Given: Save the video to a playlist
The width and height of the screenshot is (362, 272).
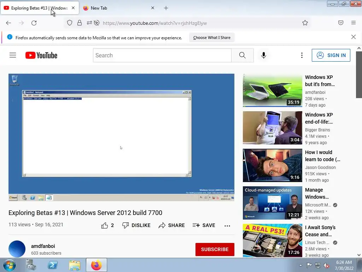Looking at the screenshot, I should (204, 225).
